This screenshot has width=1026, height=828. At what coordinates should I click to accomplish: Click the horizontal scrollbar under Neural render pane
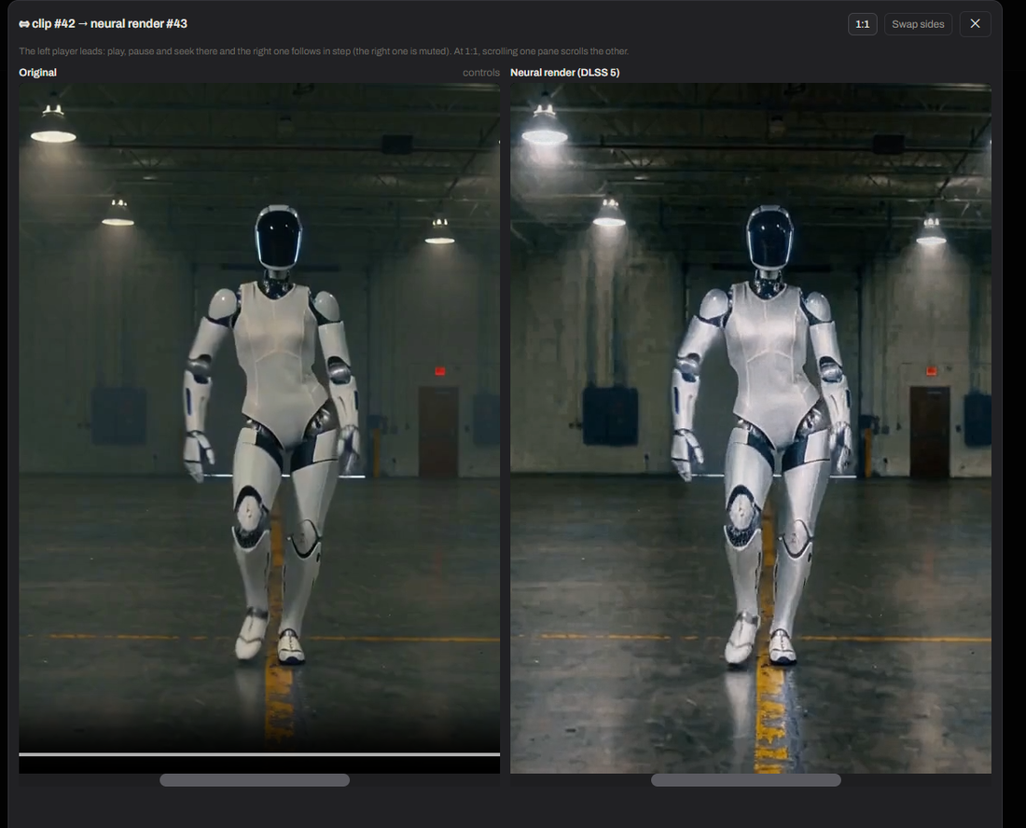(746, 780)
